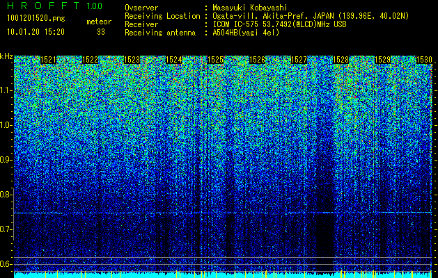Click the HROFFT program title
The height and width of the screenshot is (278, 438).
[x=43, y=6]
